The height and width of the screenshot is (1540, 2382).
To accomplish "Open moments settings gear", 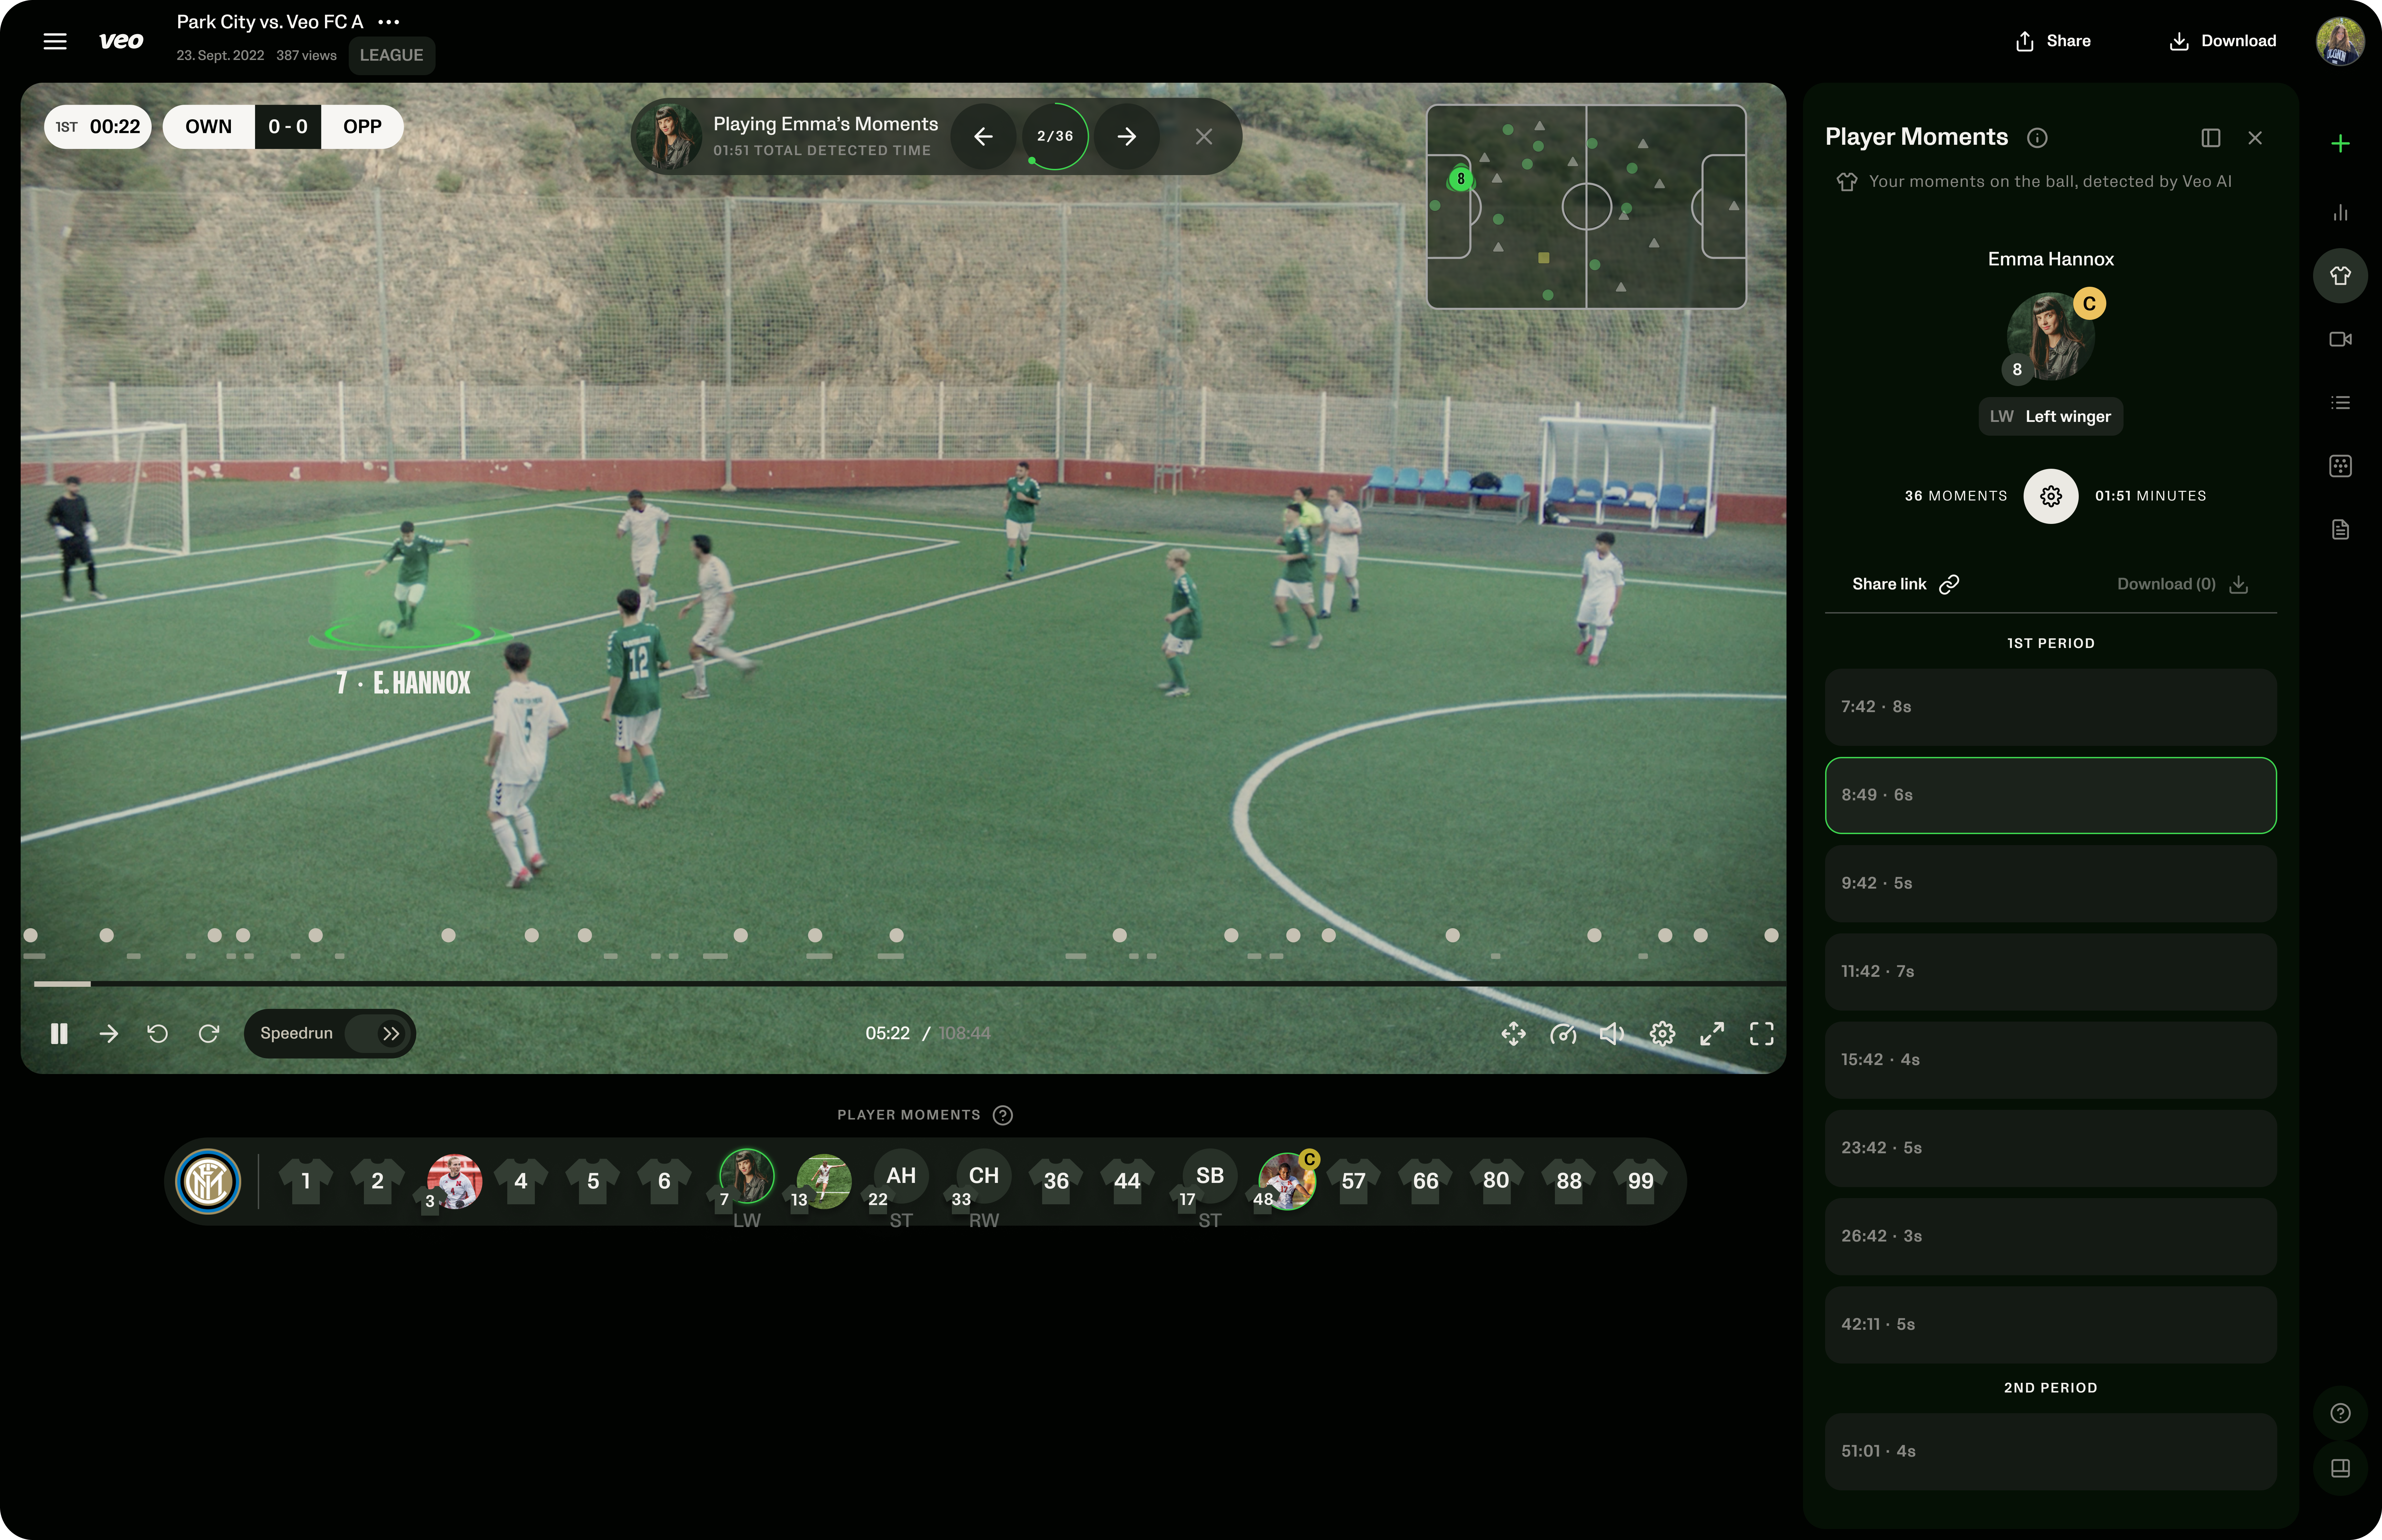I will point(2051,496).
